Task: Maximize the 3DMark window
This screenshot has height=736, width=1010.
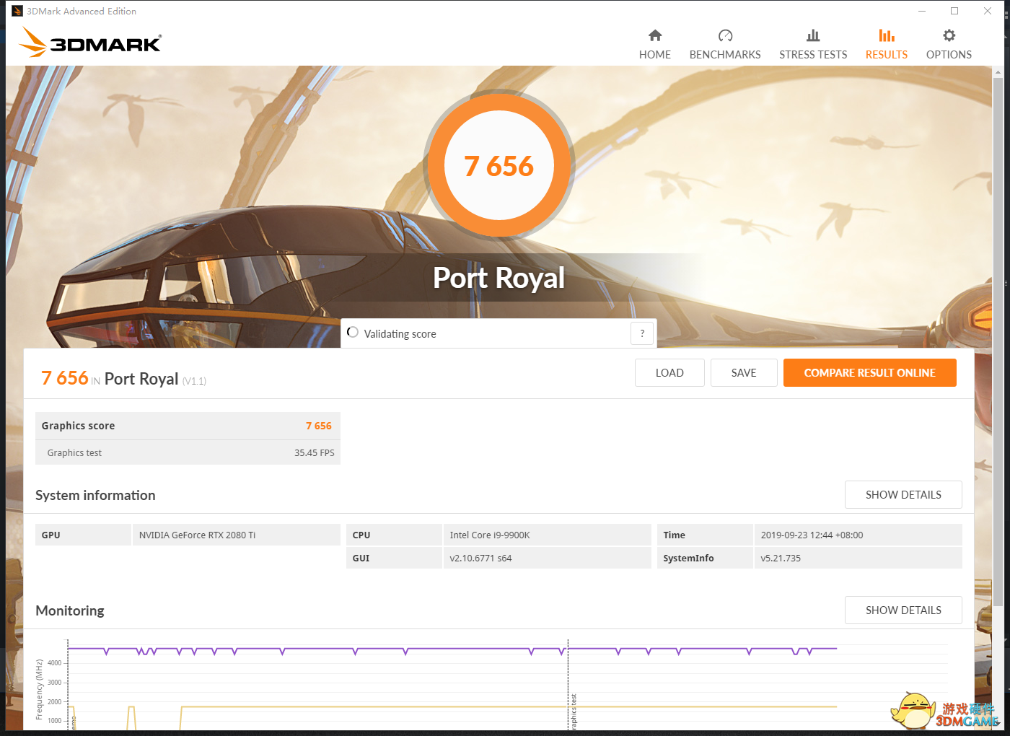Action: click(x=954, y=11)
